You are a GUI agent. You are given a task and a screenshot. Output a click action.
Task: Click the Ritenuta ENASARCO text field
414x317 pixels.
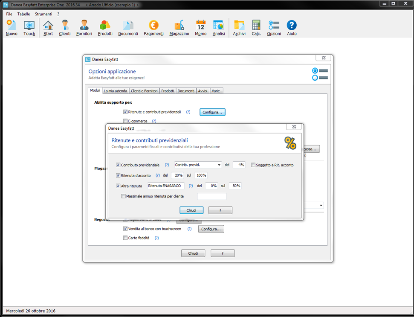(166, 186)
